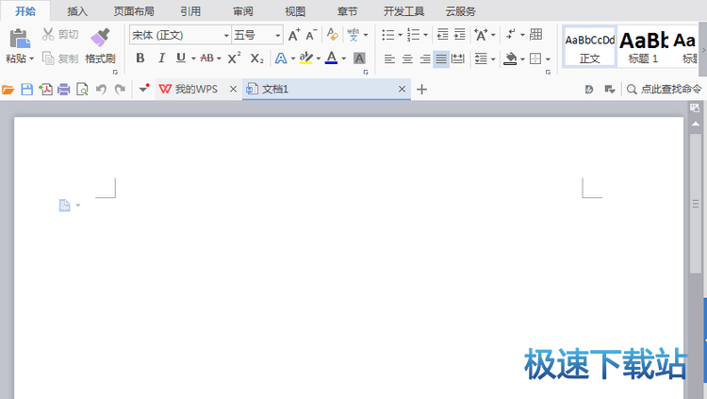
Task: Show paragraph marks icon
Action: tap(510, 34)
